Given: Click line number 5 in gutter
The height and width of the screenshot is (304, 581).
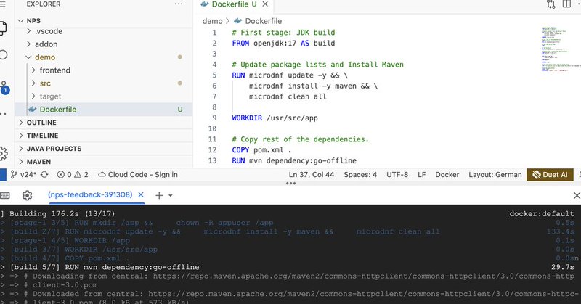Looking at the screenshot, I should point(214,75).
